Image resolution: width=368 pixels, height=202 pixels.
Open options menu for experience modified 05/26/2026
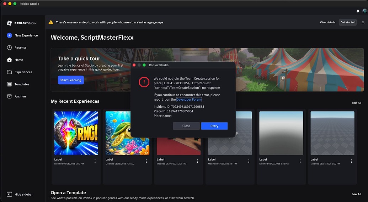(x=95, y=161)
